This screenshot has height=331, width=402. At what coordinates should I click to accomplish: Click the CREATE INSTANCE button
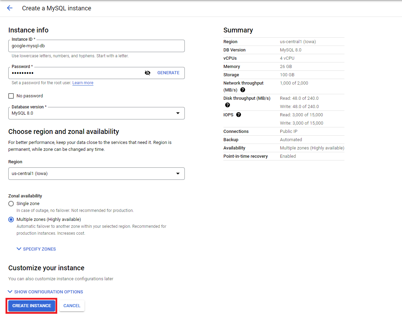point(31,306)
